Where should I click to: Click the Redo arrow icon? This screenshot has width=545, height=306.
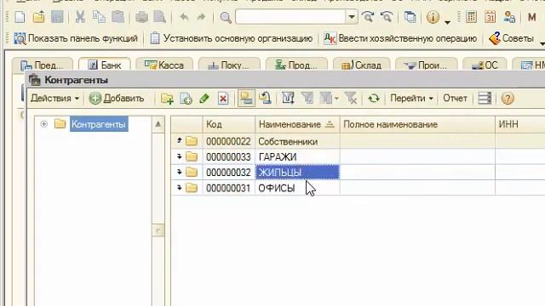pos(201,17)
